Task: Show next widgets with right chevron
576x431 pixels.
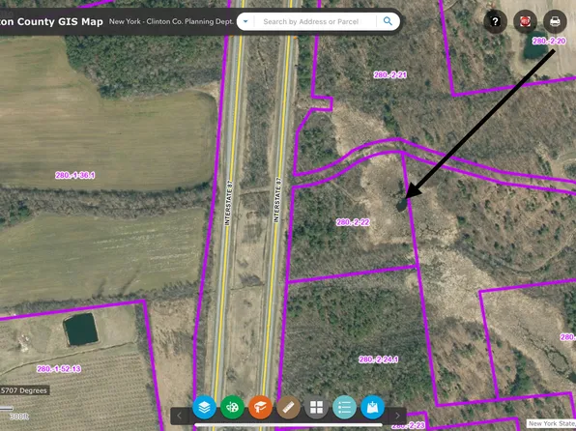Action: coord(397,416)
